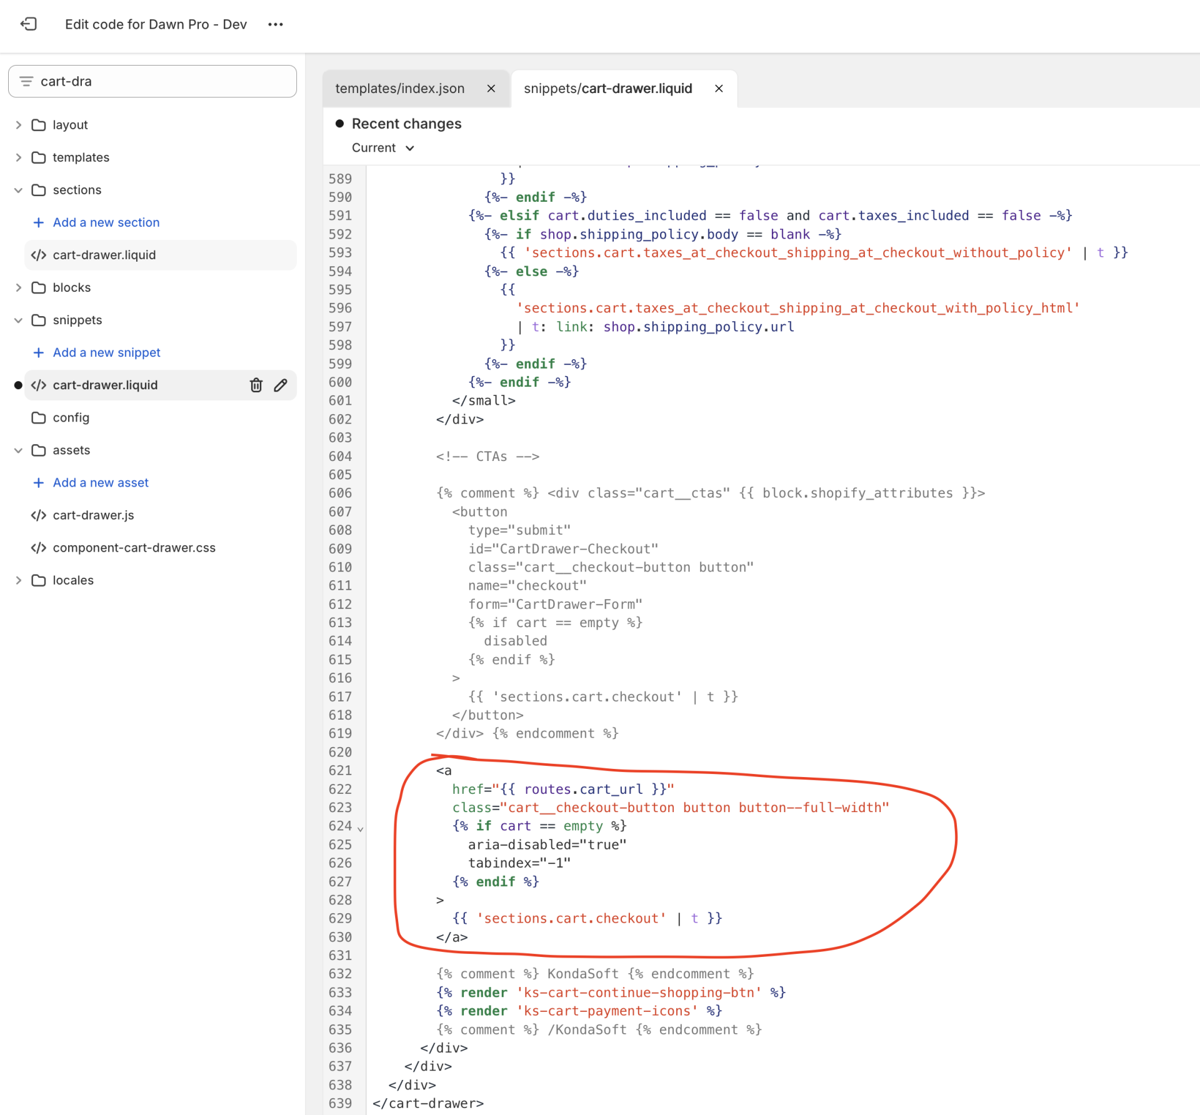Expand the templates folder chevron
1200x1115 pixels.
[x=19, y=157]
